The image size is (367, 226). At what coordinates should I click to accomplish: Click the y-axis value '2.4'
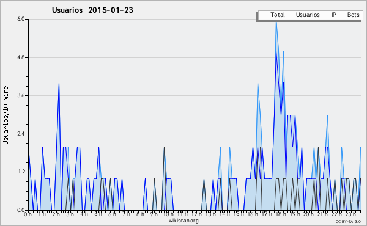pos(21,134)
